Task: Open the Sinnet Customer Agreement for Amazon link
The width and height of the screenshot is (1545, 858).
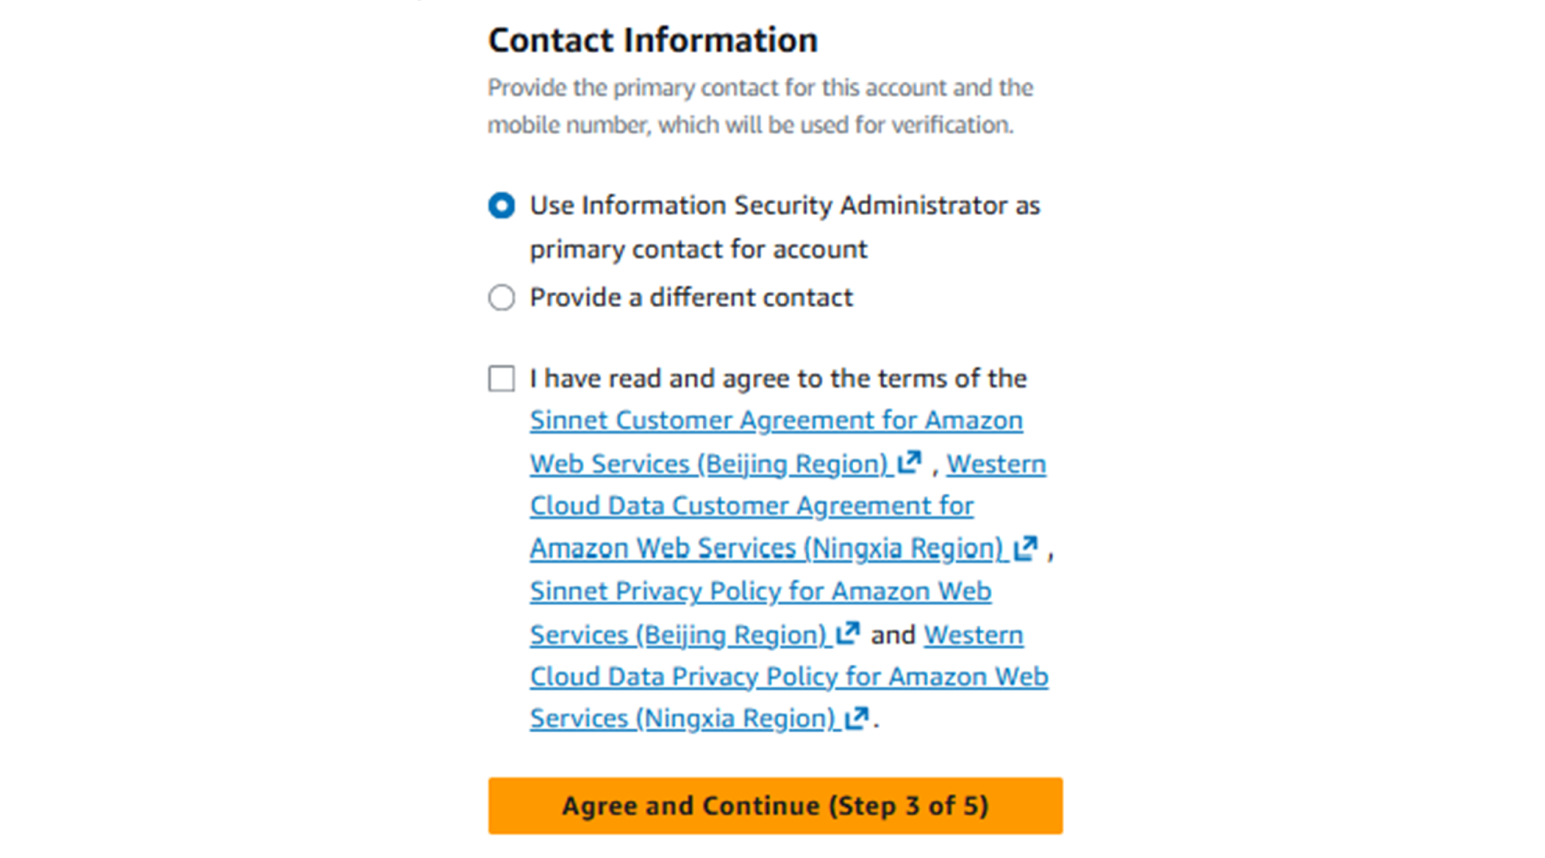Action: point(776,420)
